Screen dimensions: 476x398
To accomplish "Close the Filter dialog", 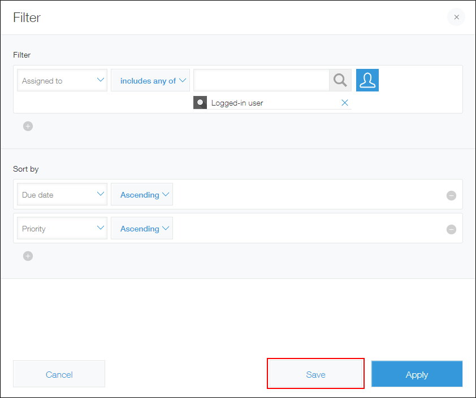I will (x=456, y=17).
